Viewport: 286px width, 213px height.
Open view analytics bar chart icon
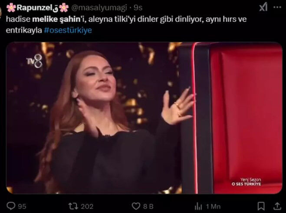click(x=198, y=206)
